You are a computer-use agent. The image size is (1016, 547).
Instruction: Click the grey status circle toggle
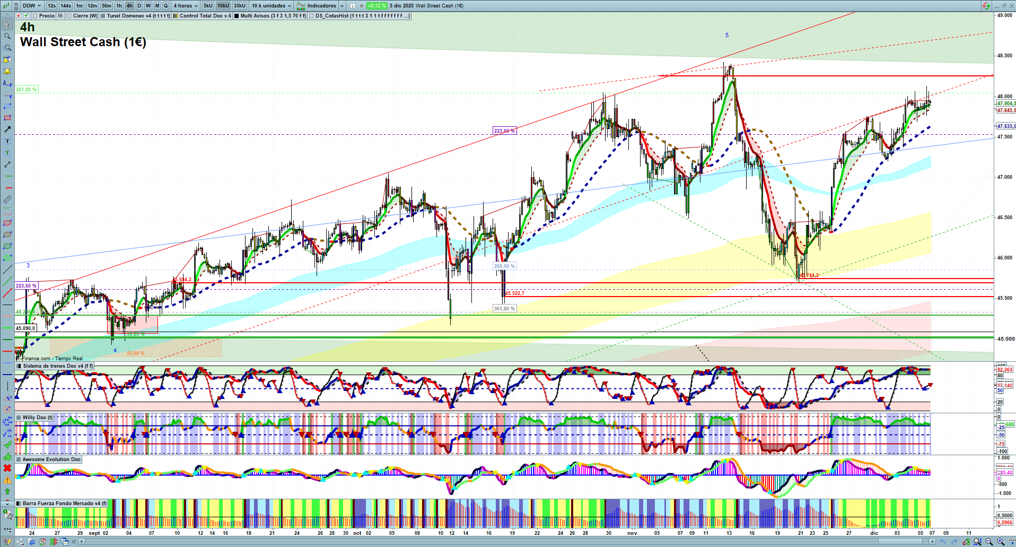tap(362, 6)
